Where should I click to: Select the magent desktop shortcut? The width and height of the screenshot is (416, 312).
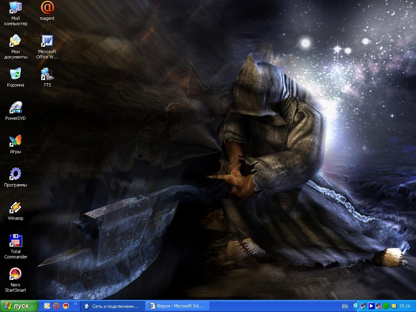point(47,11)
